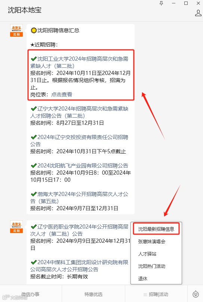Pin the chat window on top
This screenshot has height=302, width=203.
pos(161,3)
